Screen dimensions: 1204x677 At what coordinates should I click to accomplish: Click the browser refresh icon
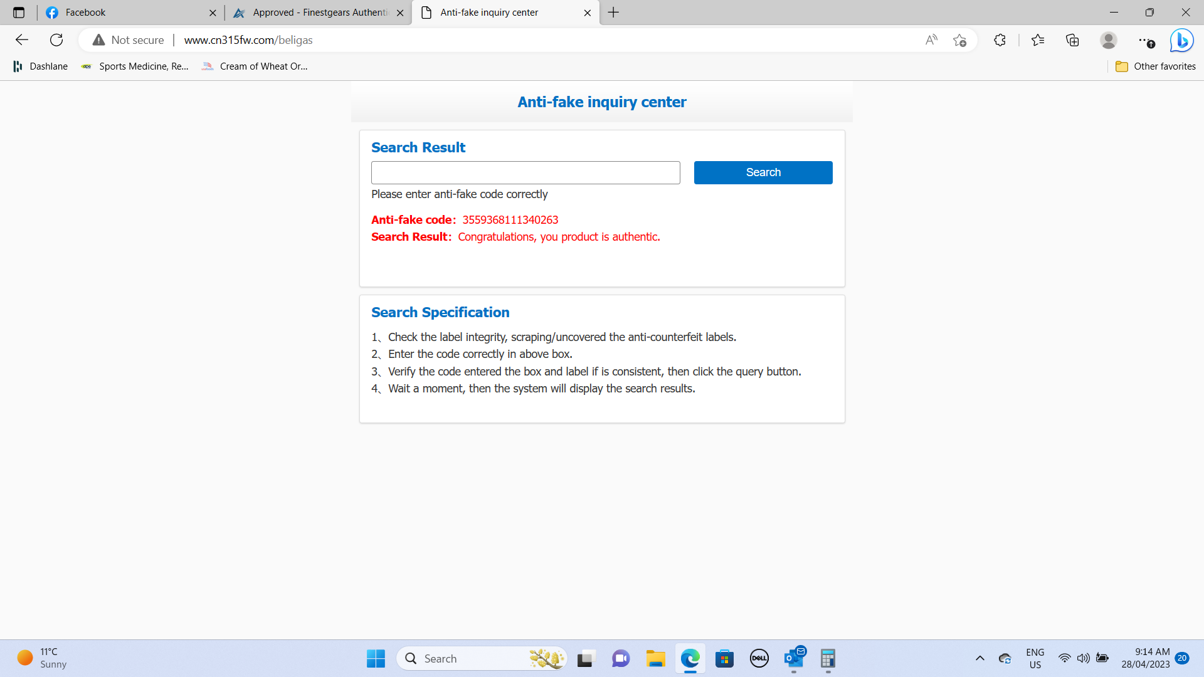pos(56,40)
